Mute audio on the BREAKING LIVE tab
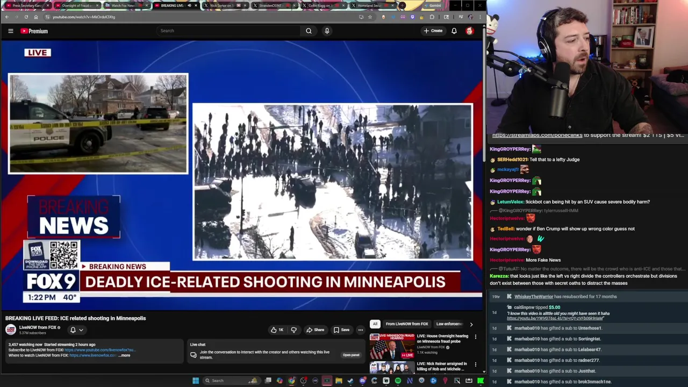The width and height of the screenshot is (688, 387). [189, 5]
